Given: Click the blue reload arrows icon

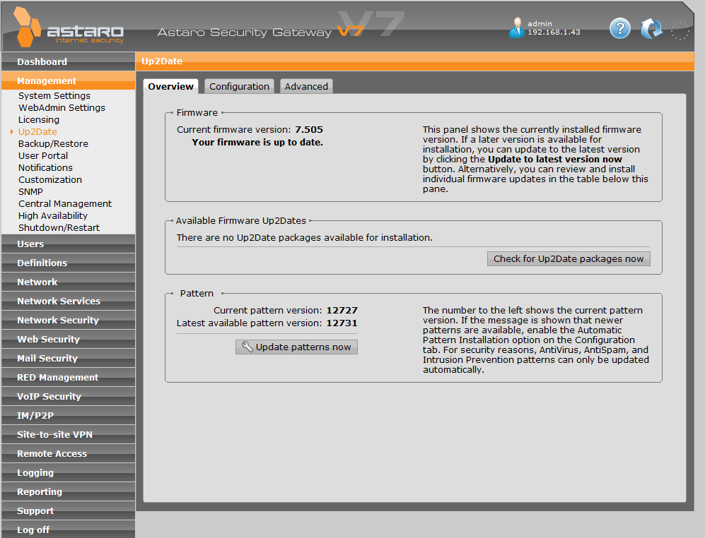Looking at the screenshot, I should 651,29.
